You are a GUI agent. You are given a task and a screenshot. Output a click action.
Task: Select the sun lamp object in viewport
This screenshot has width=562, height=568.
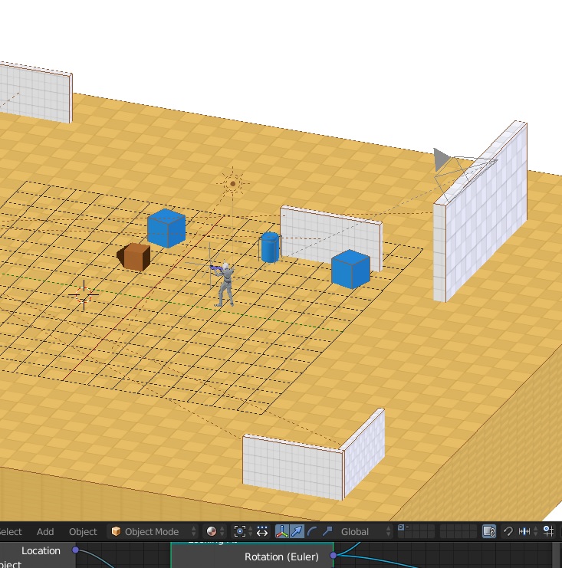point(232,184)
